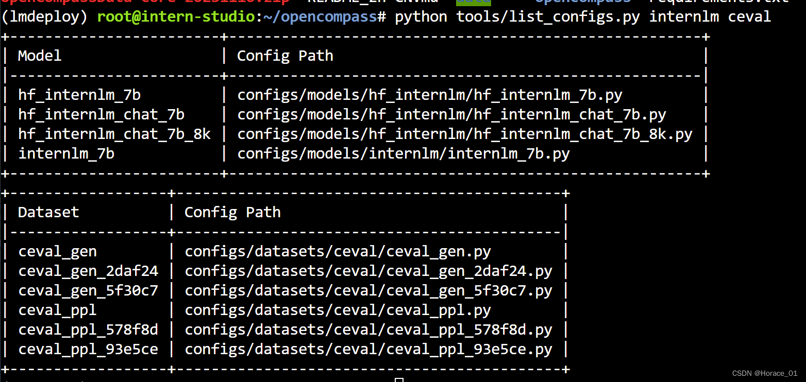The width and height of the screenshot is (806, 382).
Task: Click path 'configs/models/internlm/internlm_7b.py'
Action: pyautogui.click(x=404, y=153)
